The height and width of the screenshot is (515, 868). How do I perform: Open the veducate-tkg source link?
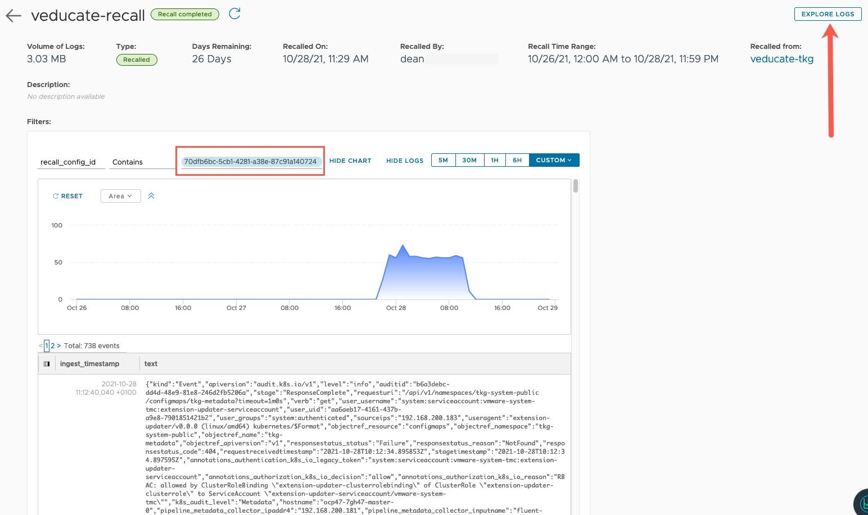[782, 59]
